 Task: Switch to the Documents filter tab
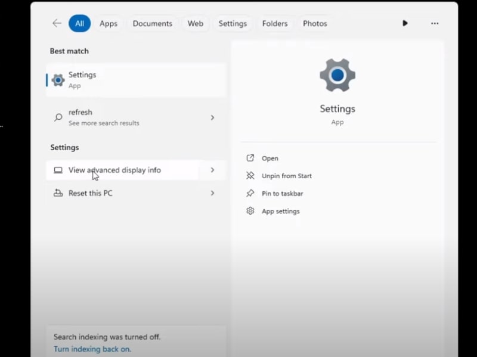point(152,23)
